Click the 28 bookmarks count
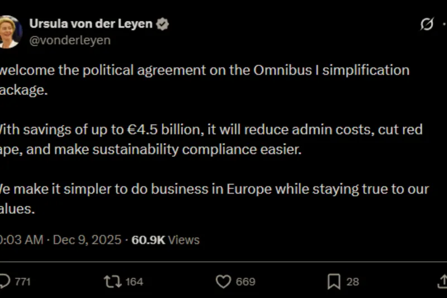This screenshot has height=298, width=447. coord(353,282)
